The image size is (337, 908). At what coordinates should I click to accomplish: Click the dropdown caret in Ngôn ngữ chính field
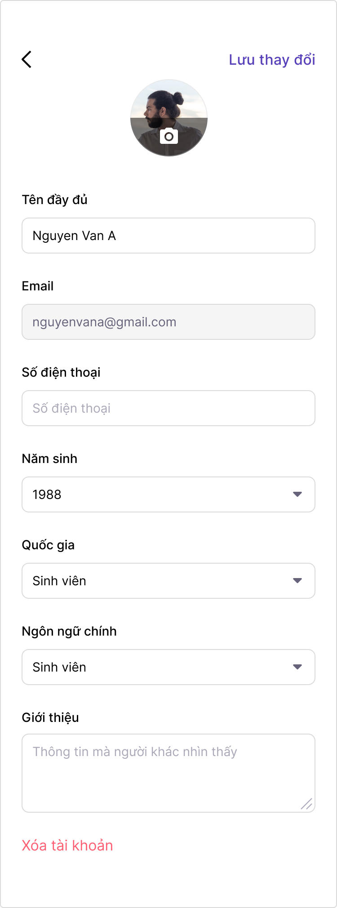click(297, 667)
